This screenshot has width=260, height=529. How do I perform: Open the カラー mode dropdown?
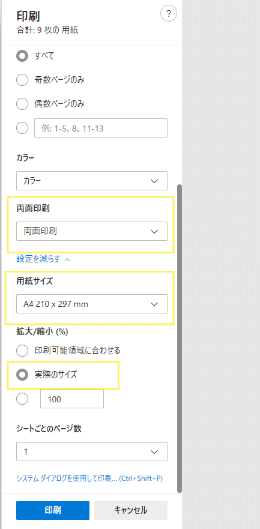click(x=92, y=181)
